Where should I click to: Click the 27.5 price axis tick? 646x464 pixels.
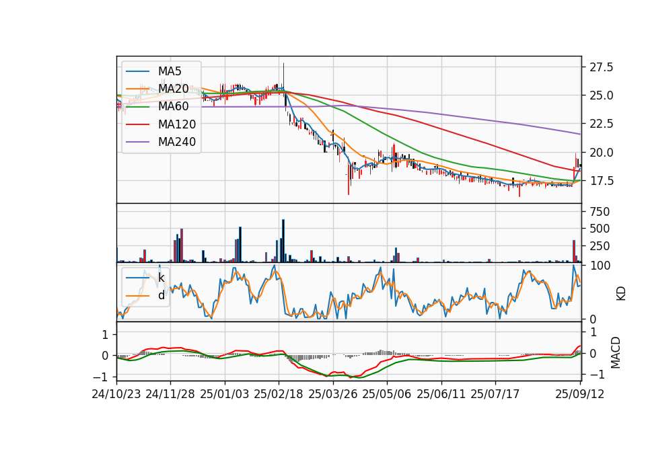pyautogui.click(x=601, y=67)
